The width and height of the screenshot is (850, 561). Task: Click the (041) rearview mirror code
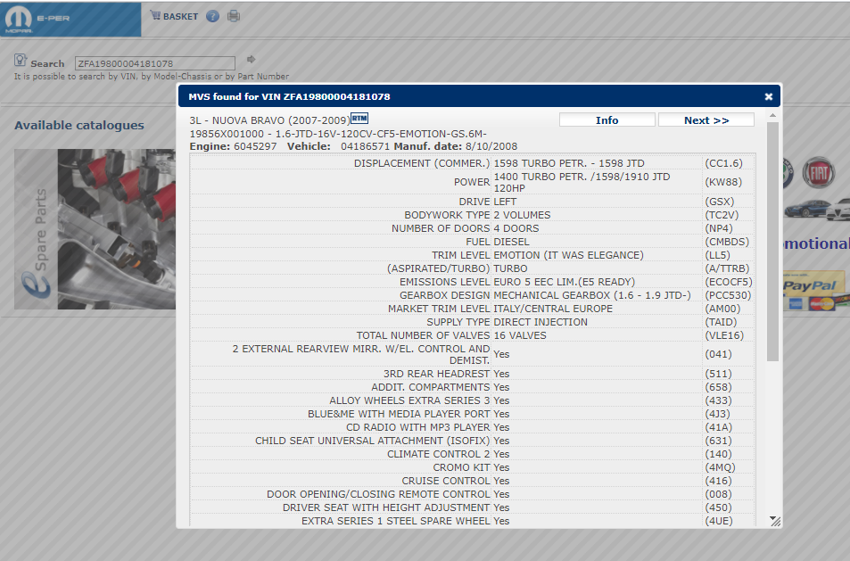point(718,354)
